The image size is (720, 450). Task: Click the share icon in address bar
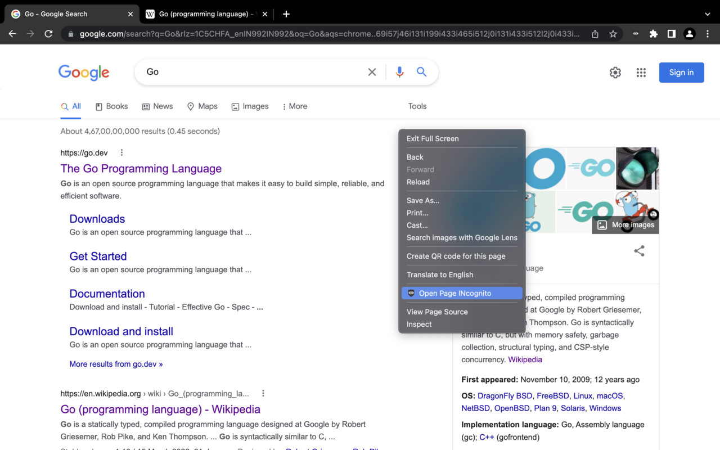click(595, 34)
